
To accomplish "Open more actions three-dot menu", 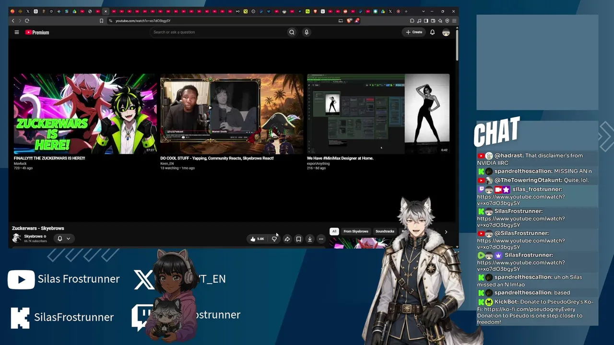I will 321,239.
